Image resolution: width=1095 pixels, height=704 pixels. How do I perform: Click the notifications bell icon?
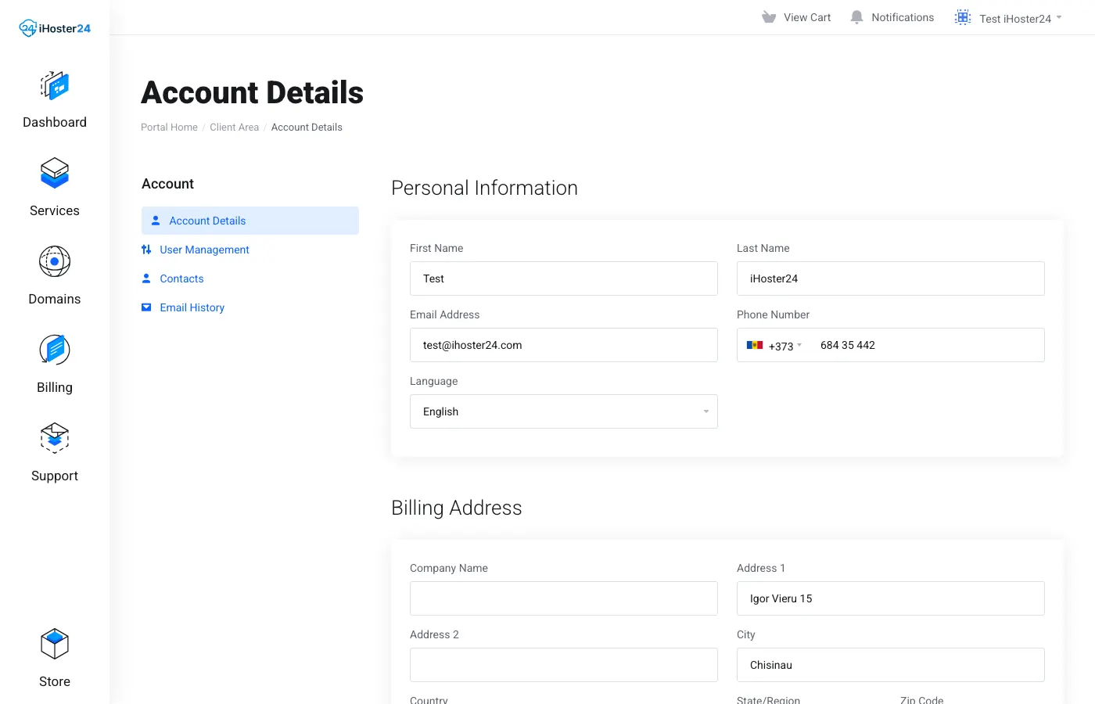tap(856, 17)
